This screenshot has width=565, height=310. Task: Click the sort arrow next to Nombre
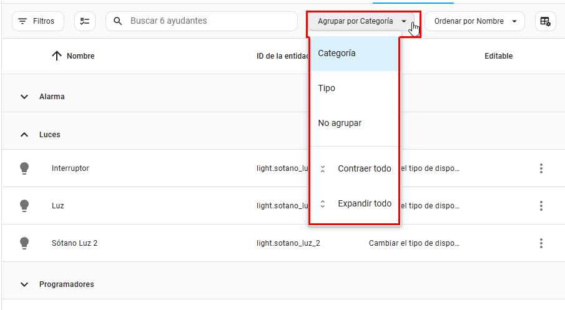pos(56,56)
